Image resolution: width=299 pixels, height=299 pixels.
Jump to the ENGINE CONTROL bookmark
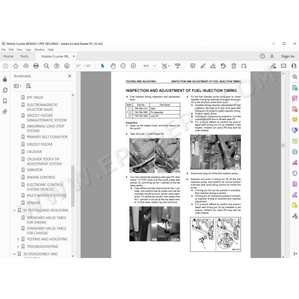pos(41,177)
